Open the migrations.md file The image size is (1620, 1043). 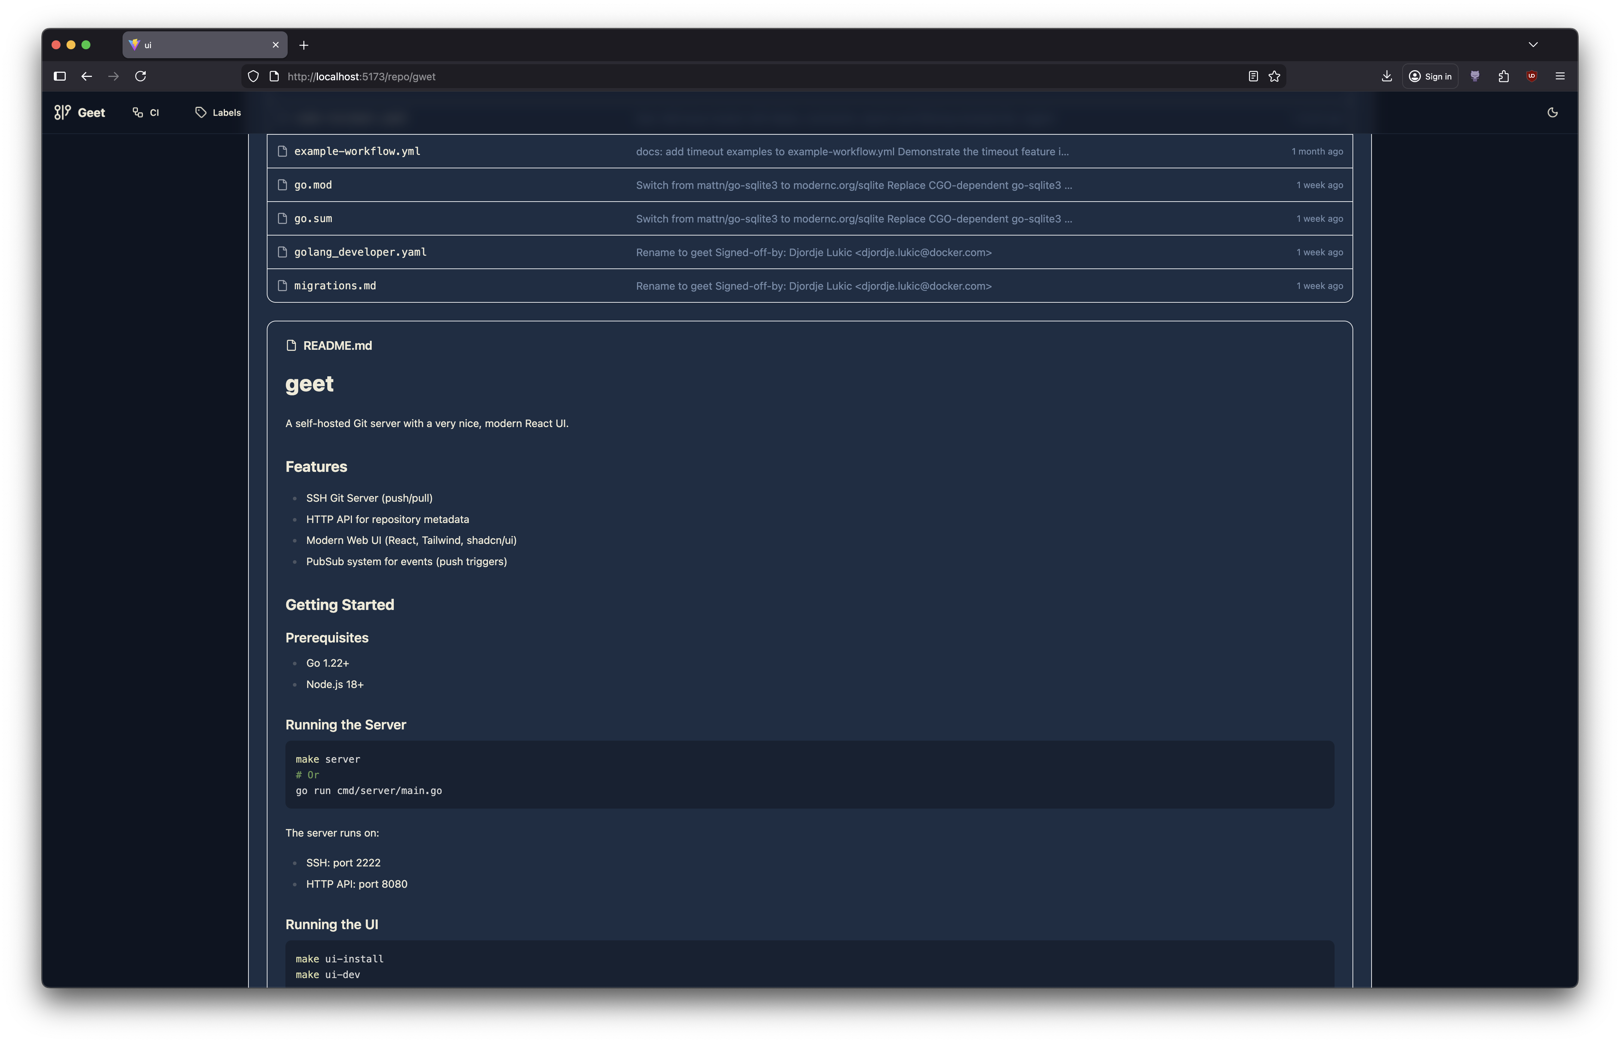335,286
